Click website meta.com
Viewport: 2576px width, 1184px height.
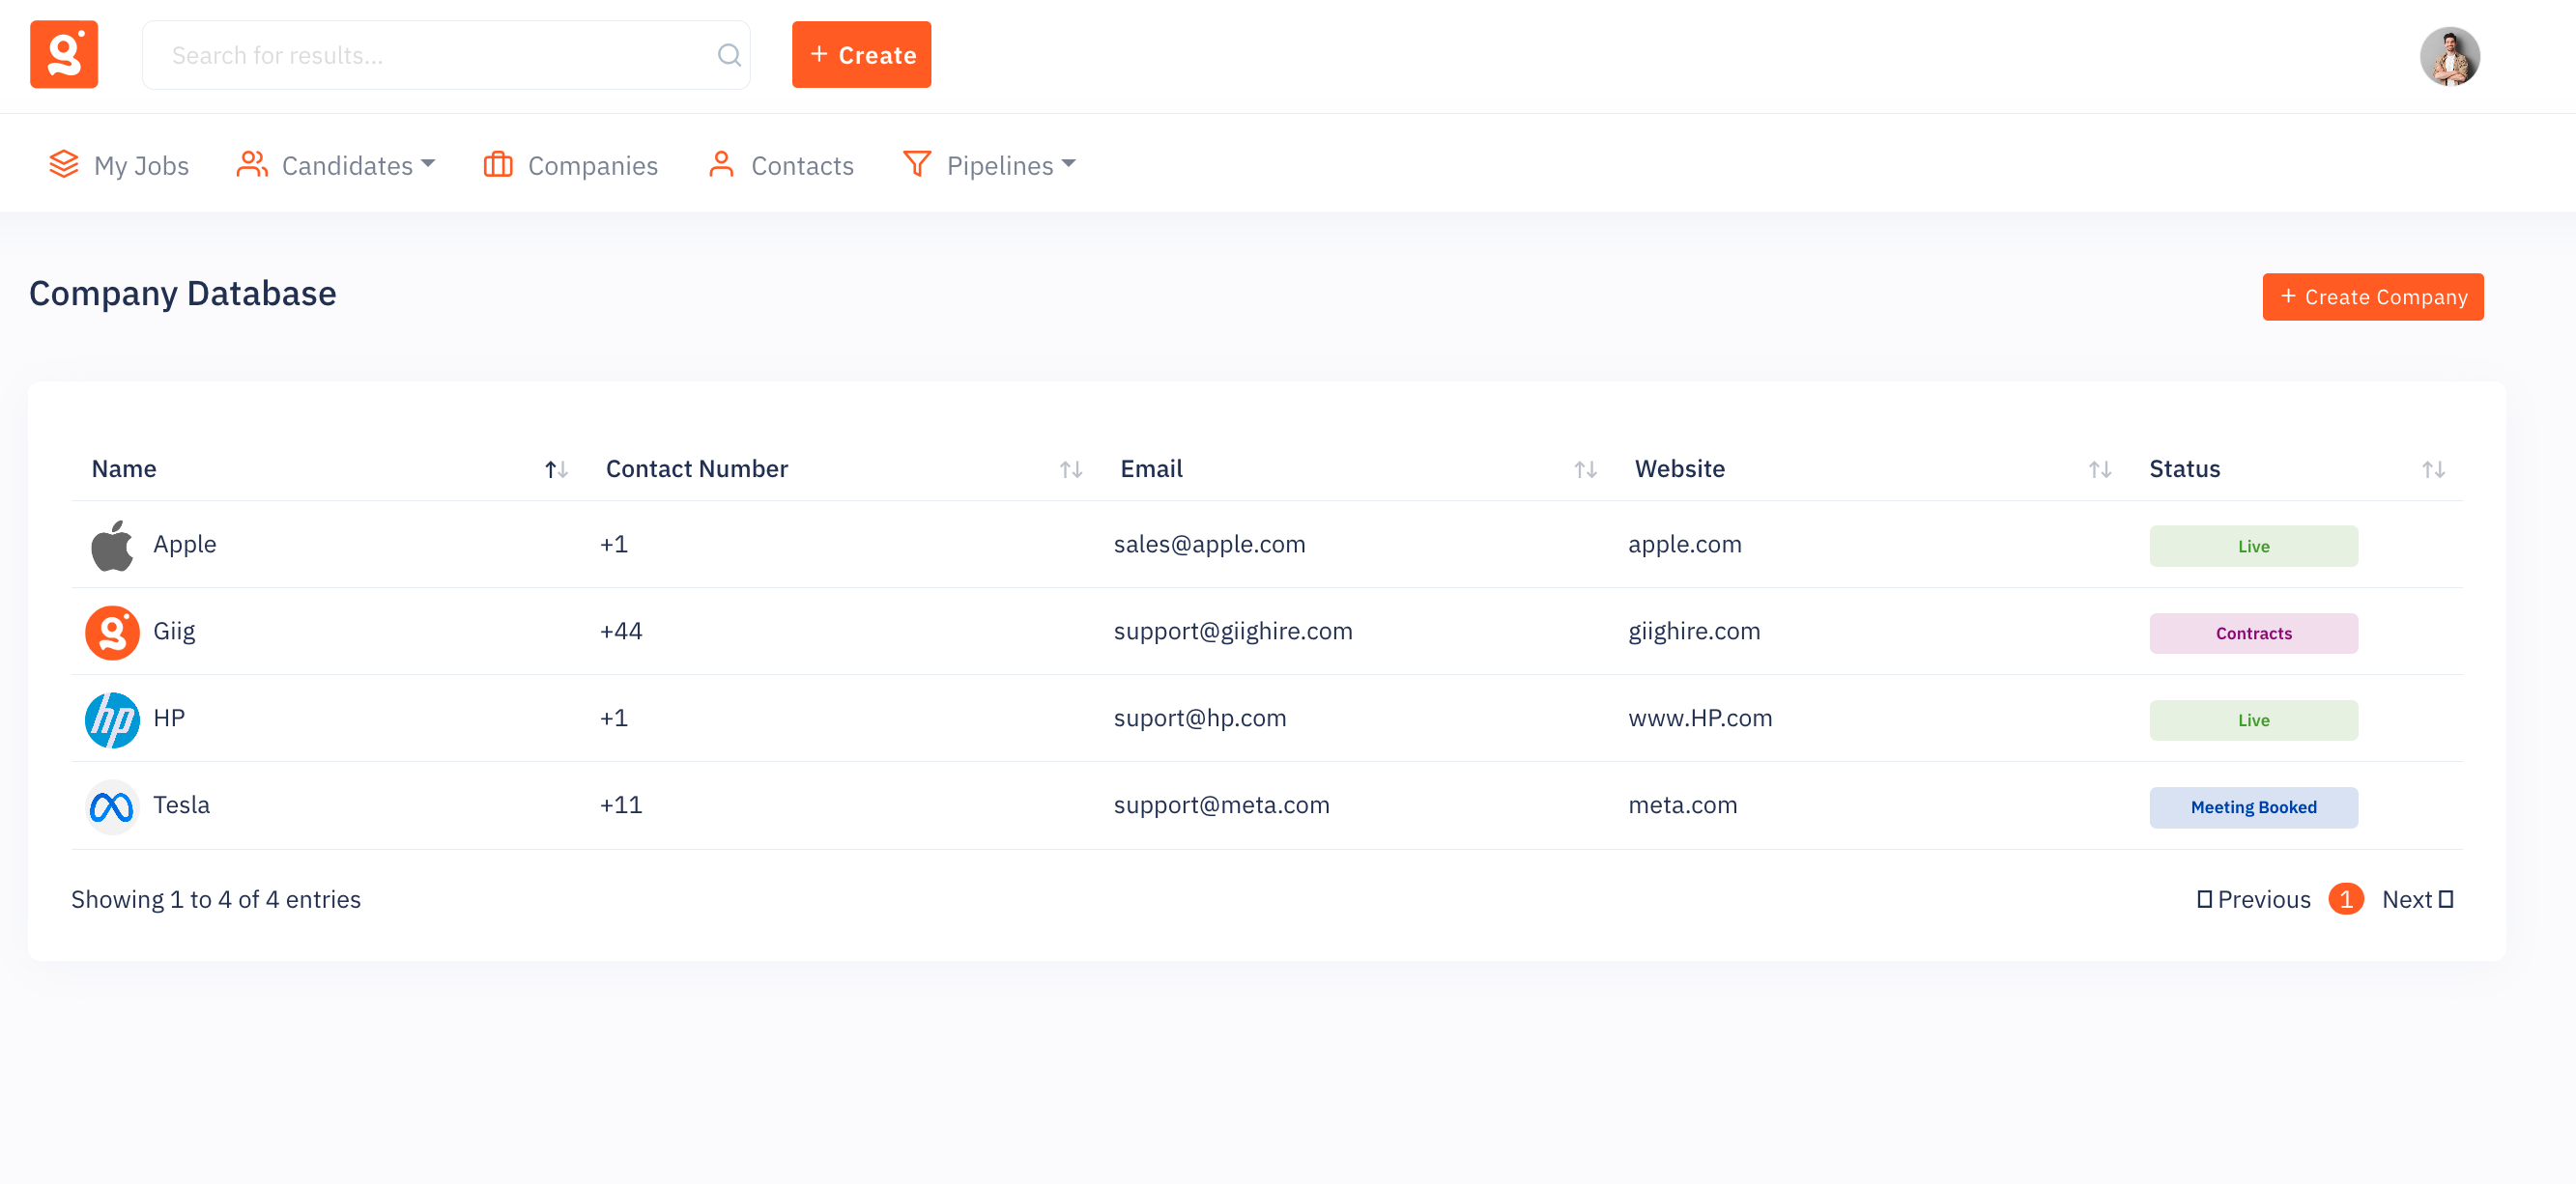[x=1683, y=805]
